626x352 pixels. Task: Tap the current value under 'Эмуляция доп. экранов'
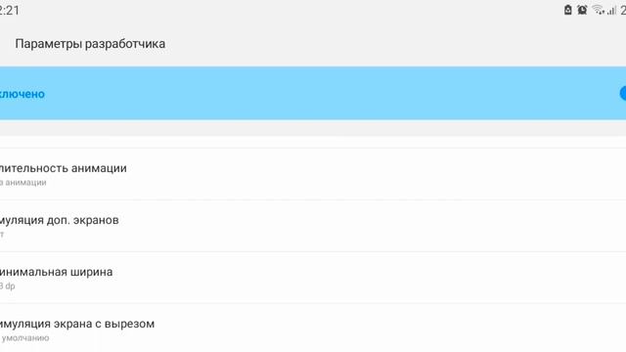tap(2, 235)
